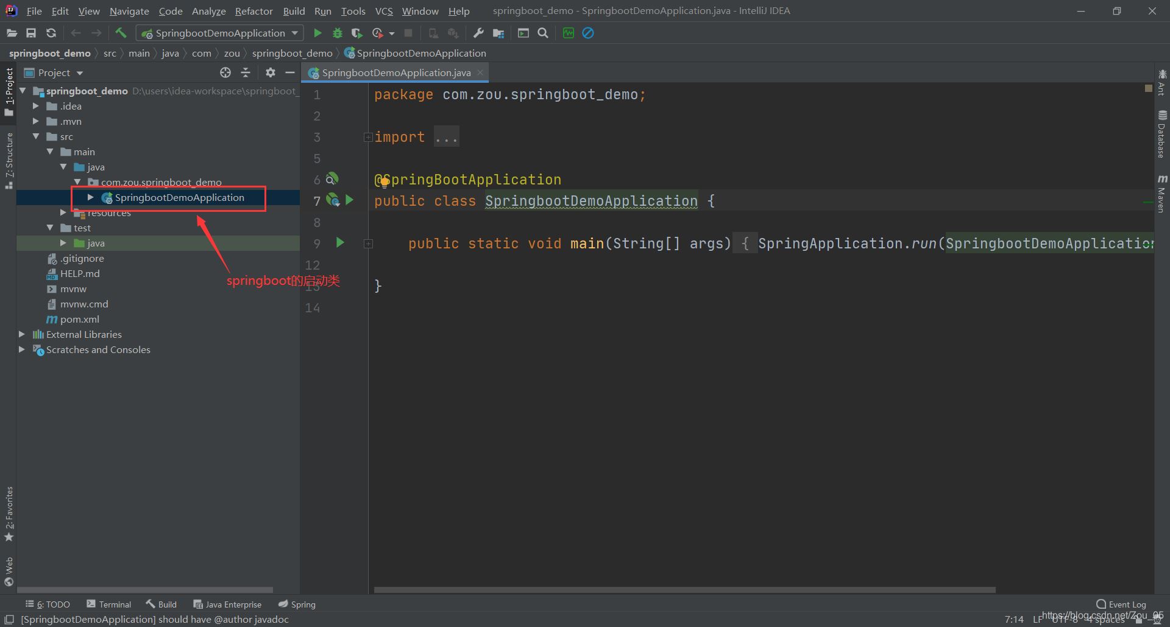Click the Build project hammer icon
This screenshot has height=627, width=1170.
pyautogui.click(x=121, y=33)
